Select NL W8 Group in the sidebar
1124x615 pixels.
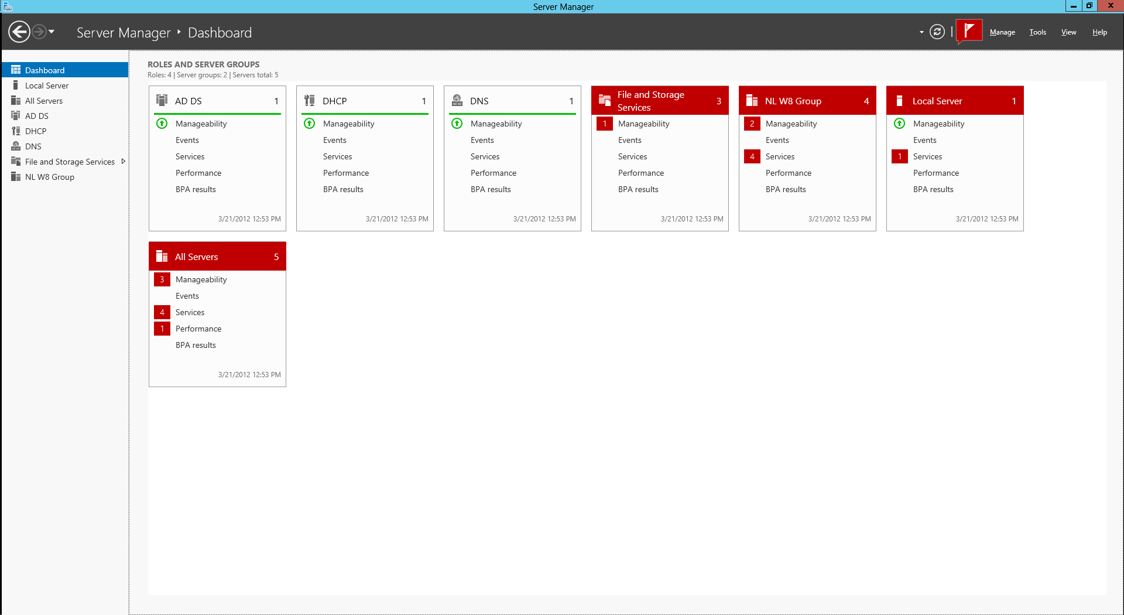tap(50, 177)
